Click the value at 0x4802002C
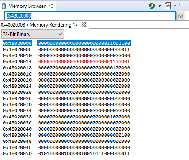The image size is (189, 160). (84, 98)
